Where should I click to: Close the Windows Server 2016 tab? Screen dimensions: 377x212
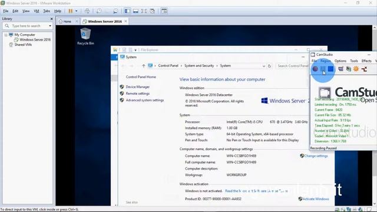coord(125,21)
